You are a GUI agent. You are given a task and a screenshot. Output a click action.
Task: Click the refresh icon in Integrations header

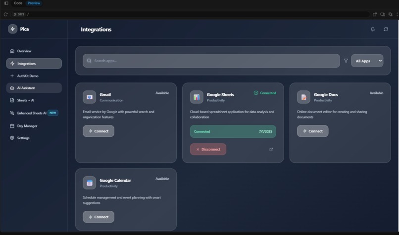pyautogui.click(x=386, y=29)
